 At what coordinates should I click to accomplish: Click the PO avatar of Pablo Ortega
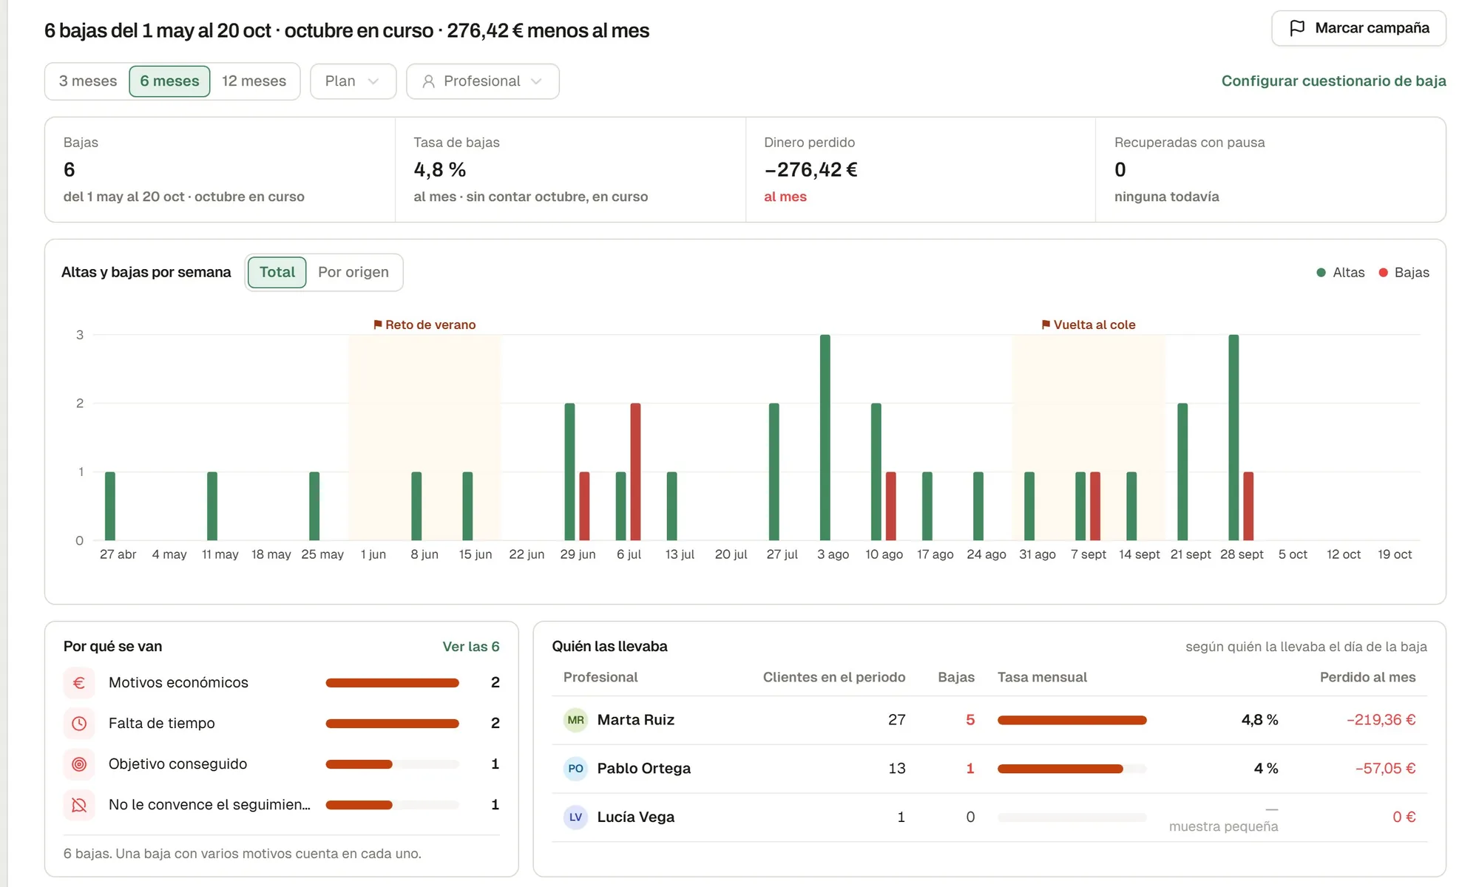click(x=575, y=769)
